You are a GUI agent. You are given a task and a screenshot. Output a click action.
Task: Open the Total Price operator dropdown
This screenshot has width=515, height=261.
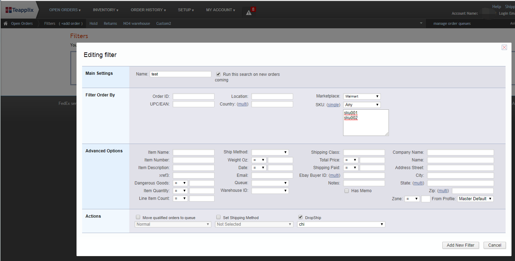(x=351, y=160)
